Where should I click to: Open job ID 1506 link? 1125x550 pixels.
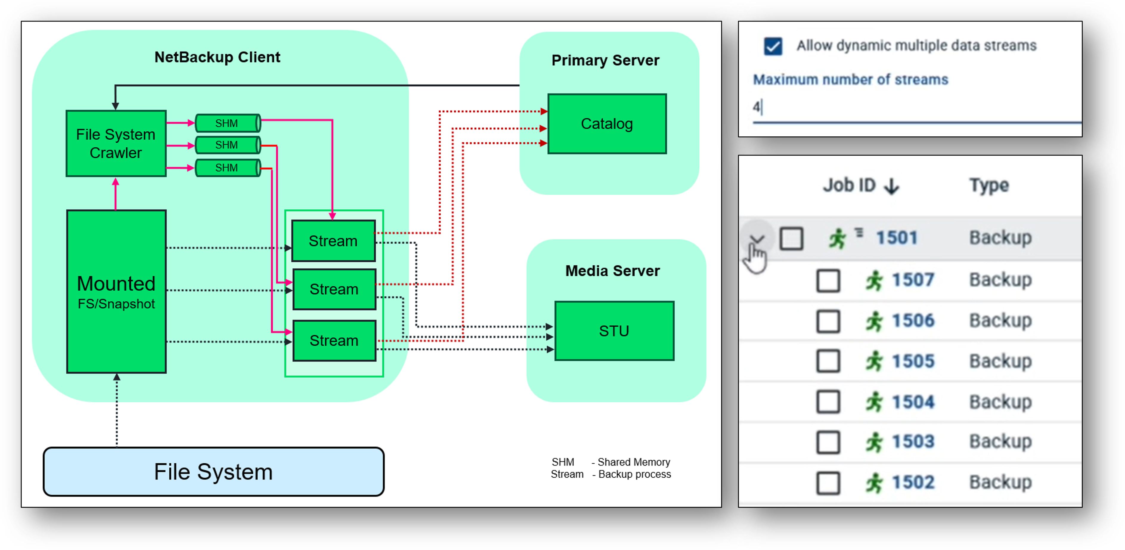click(x=913, y=321)
